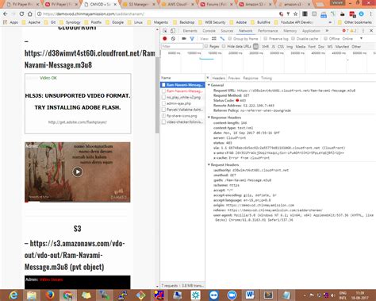This screenshot has width=376, height=301.
Task: Filter requests by XHR type
Action: pos(265,47)
